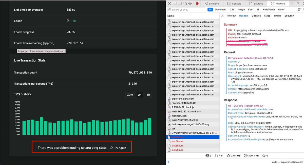Open the epoch 320 link
This screenshot has height=165, width=304.
click(x=73, y=21)
